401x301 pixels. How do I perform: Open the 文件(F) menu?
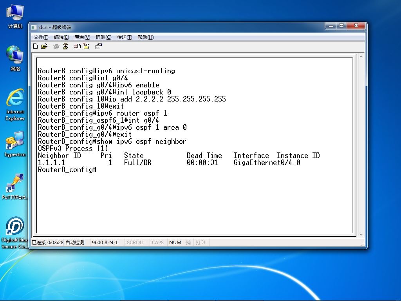[x=41, y=37]
